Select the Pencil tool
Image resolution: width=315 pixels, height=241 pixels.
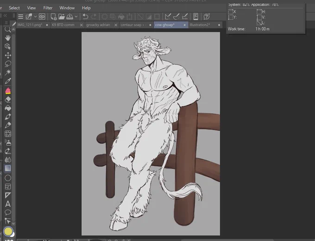point(7,125)
